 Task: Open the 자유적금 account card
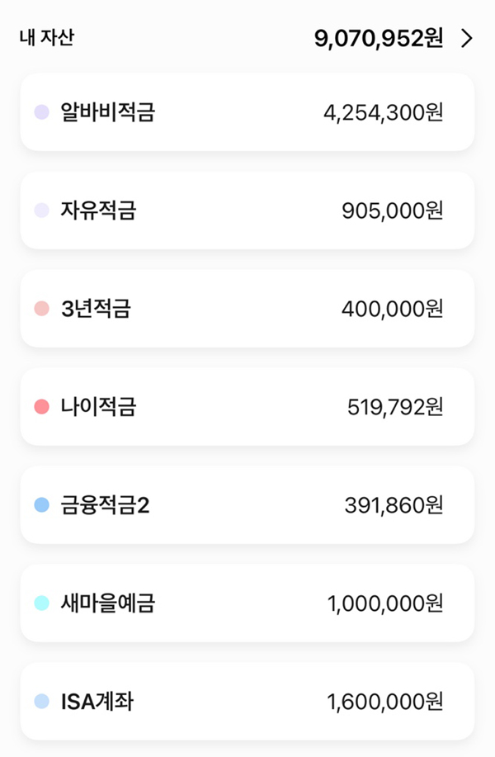[x=247, y=211]
